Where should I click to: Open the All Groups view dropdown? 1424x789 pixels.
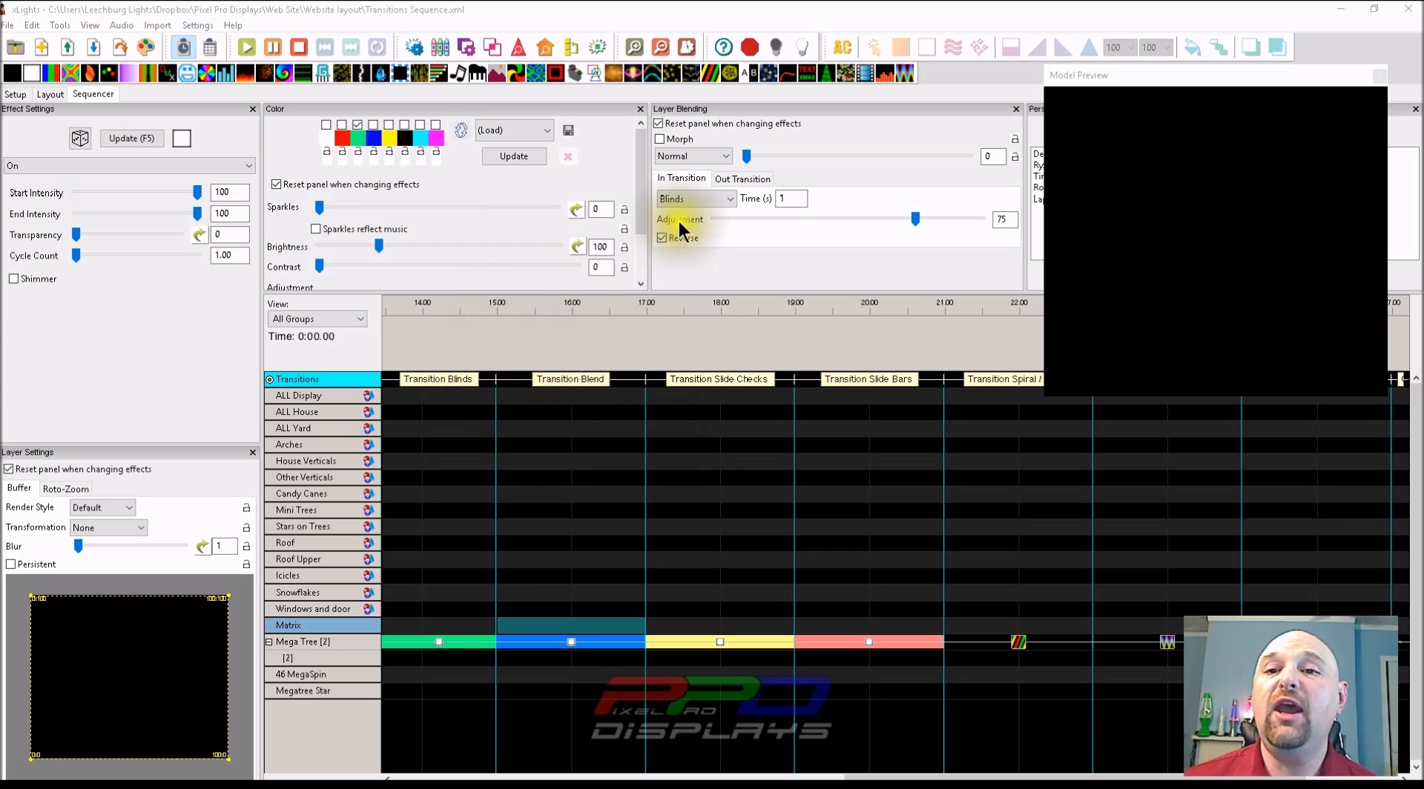coord(317,319)
